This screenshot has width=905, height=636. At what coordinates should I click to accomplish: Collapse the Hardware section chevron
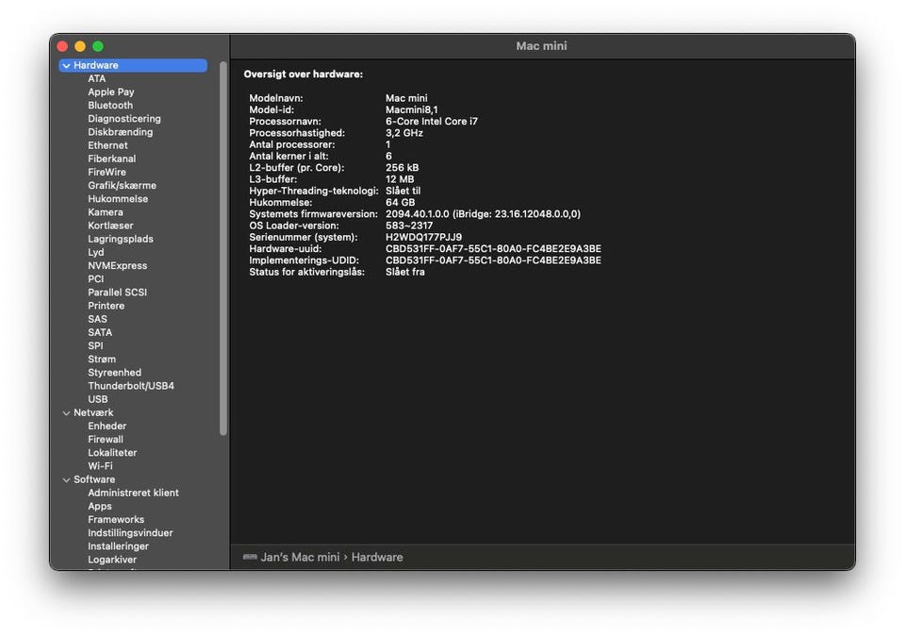(x=66, y=66)
